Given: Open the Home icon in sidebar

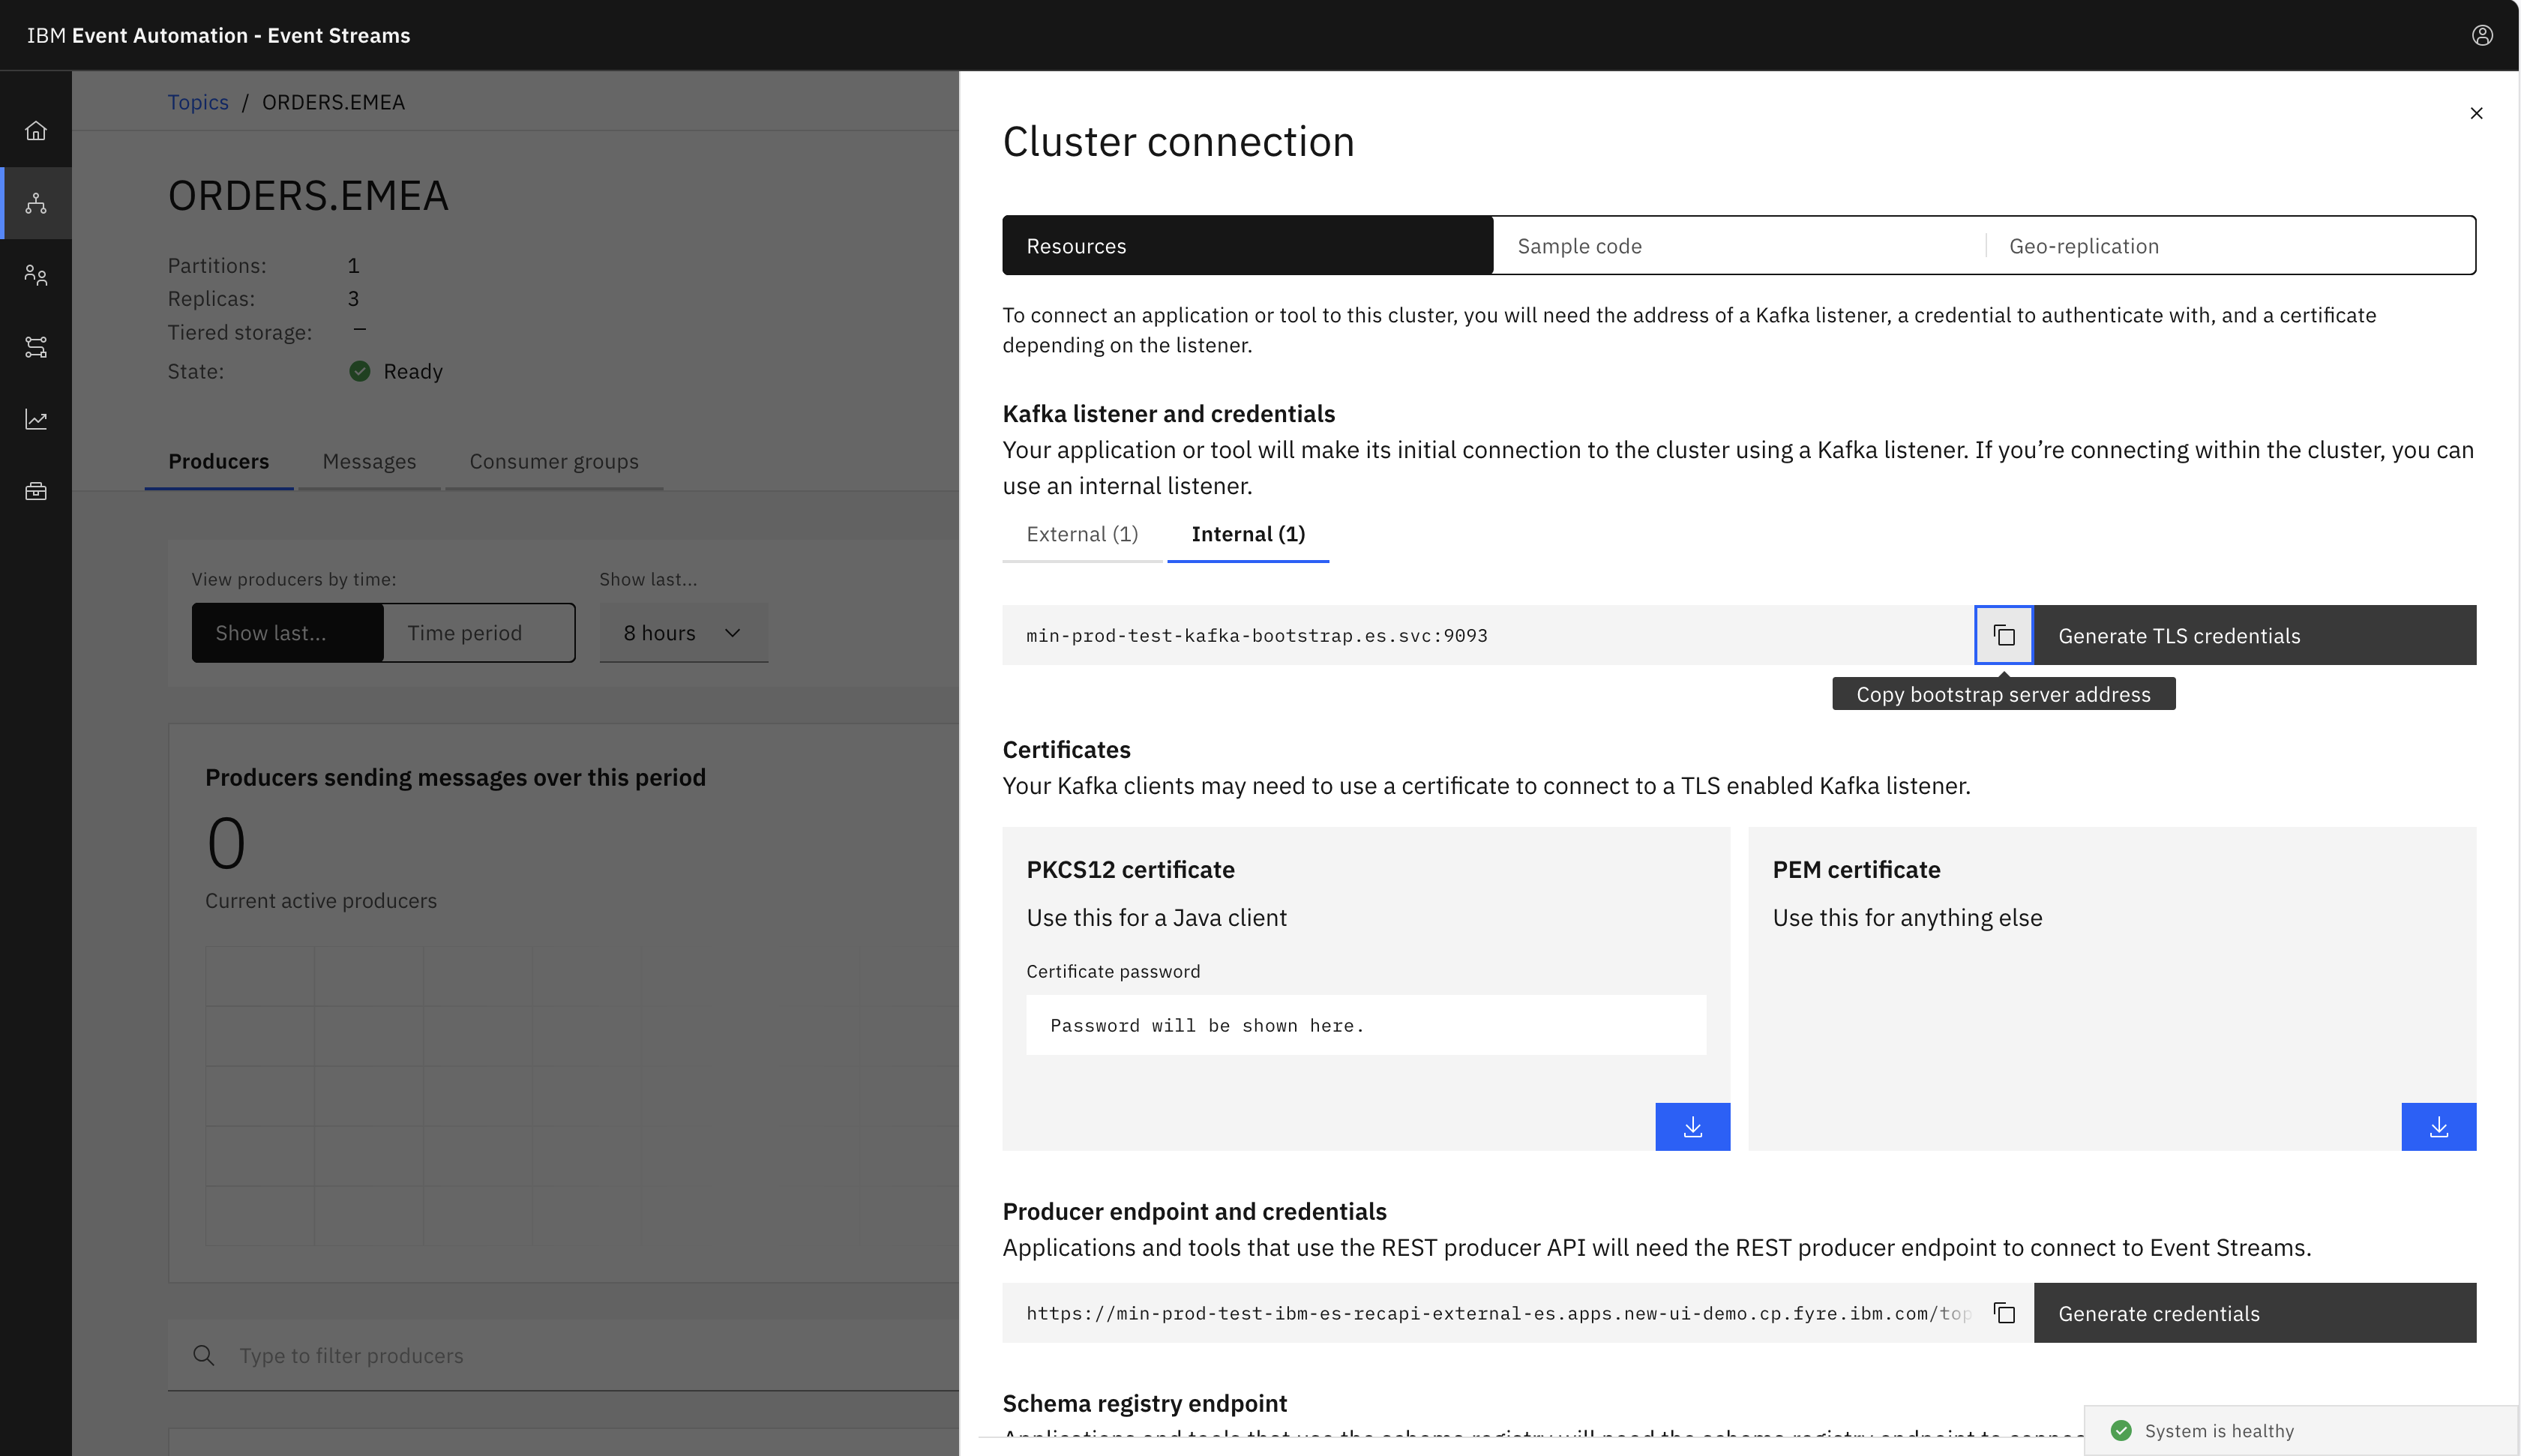Looking at the screenshot, I should coord(36,131).
